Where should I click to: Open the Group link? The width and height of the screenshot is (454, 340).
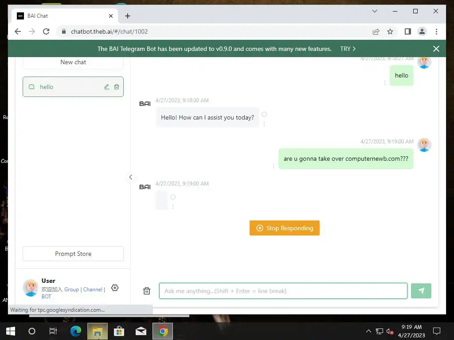(71, 290)
